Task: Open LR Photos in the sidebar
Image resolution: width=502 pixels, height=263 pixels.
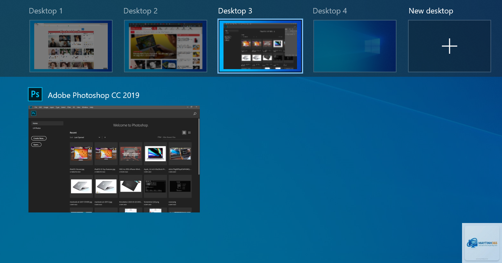Action: click(37, 128)
